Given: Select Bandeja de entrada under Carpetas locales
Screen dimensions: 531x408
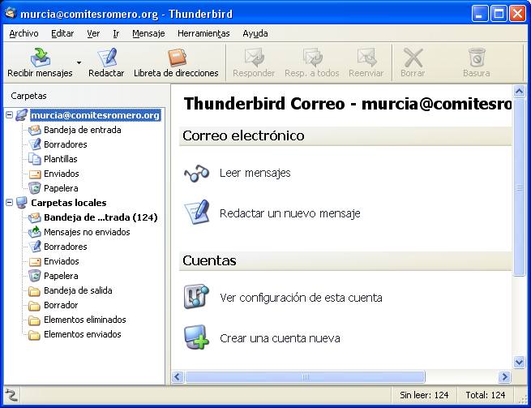Looking at the screenshot, I should click(x=100, y=217).
